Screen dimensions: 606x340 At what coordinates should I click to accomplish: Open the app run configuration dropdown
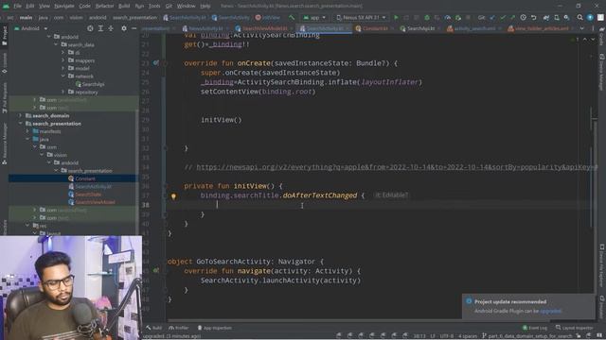point(314,17)
